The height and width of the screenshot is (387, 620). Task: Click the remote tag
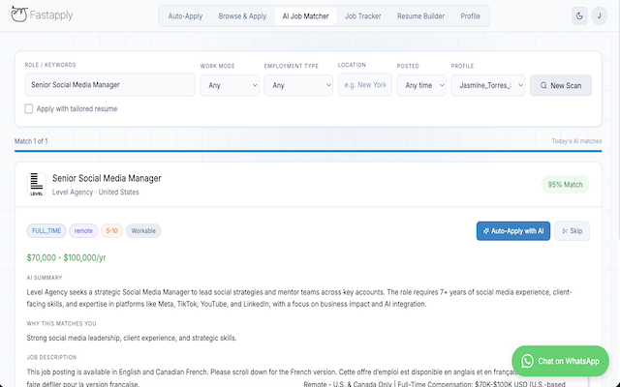click(x=83, y=231)
